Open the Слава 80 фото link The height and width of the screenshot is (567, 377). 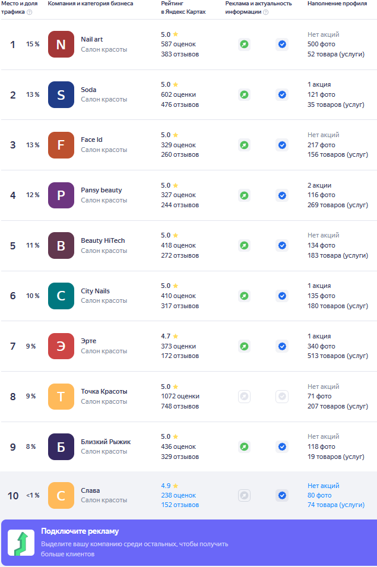(x=319, y=495)
